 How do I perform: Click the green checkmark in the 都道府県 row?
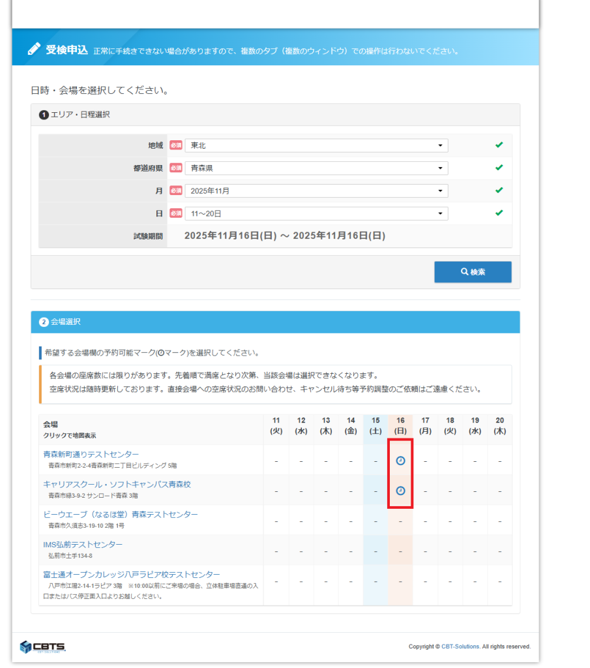(499, 168)
